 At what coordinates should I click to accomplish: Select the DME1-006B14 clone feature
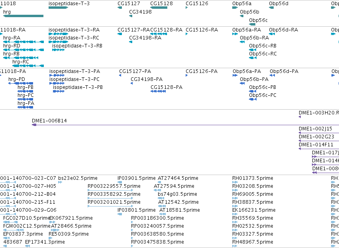186,125
